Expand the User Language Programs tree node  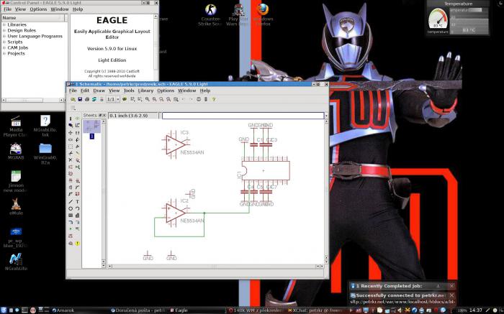pos(4,36)
